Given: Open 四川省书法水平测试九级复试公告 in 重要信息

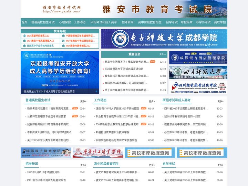Looking at the screenshot, I should tap(124, 69).
